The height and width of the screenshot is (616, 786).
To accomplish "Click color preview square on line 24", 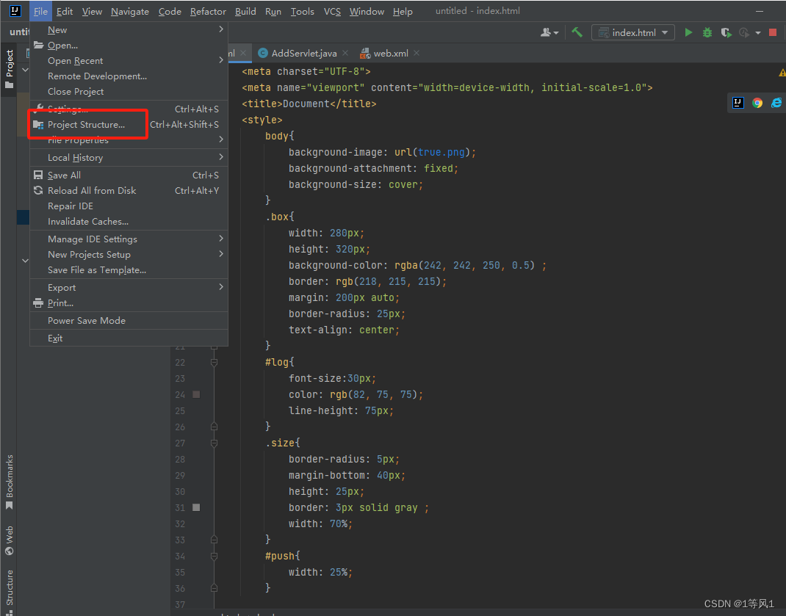I will pyautogui.click(x=196, y=394).
